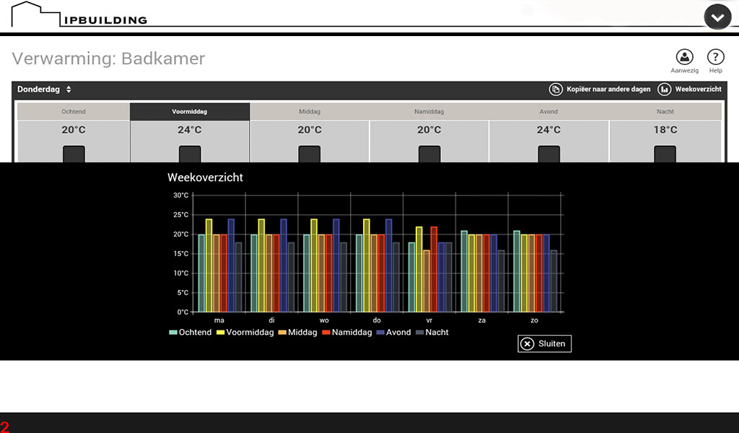Click the teal Ochtend bar for za

pyautogui.click(x=464, y=271)
